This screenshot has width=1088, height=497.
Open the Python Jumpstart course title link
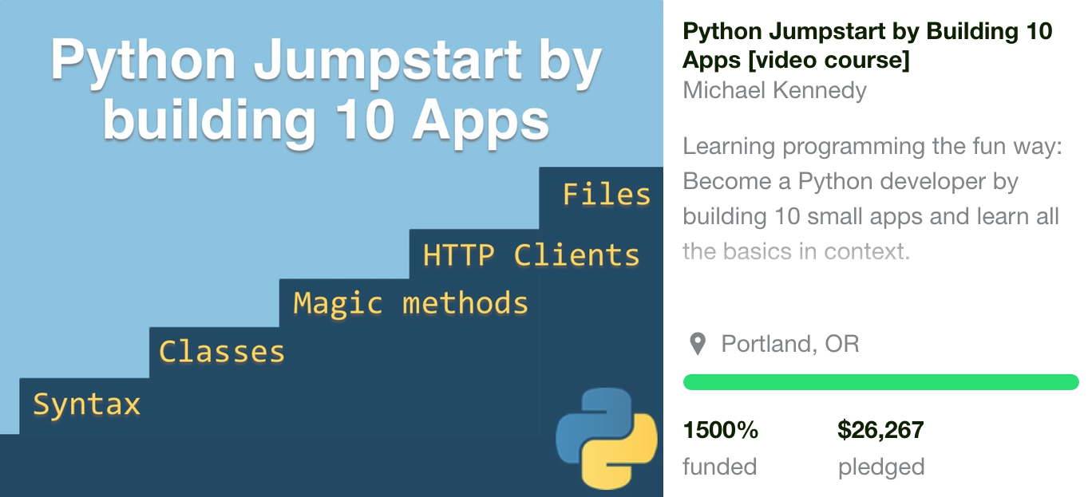click(x=868, y=45)
